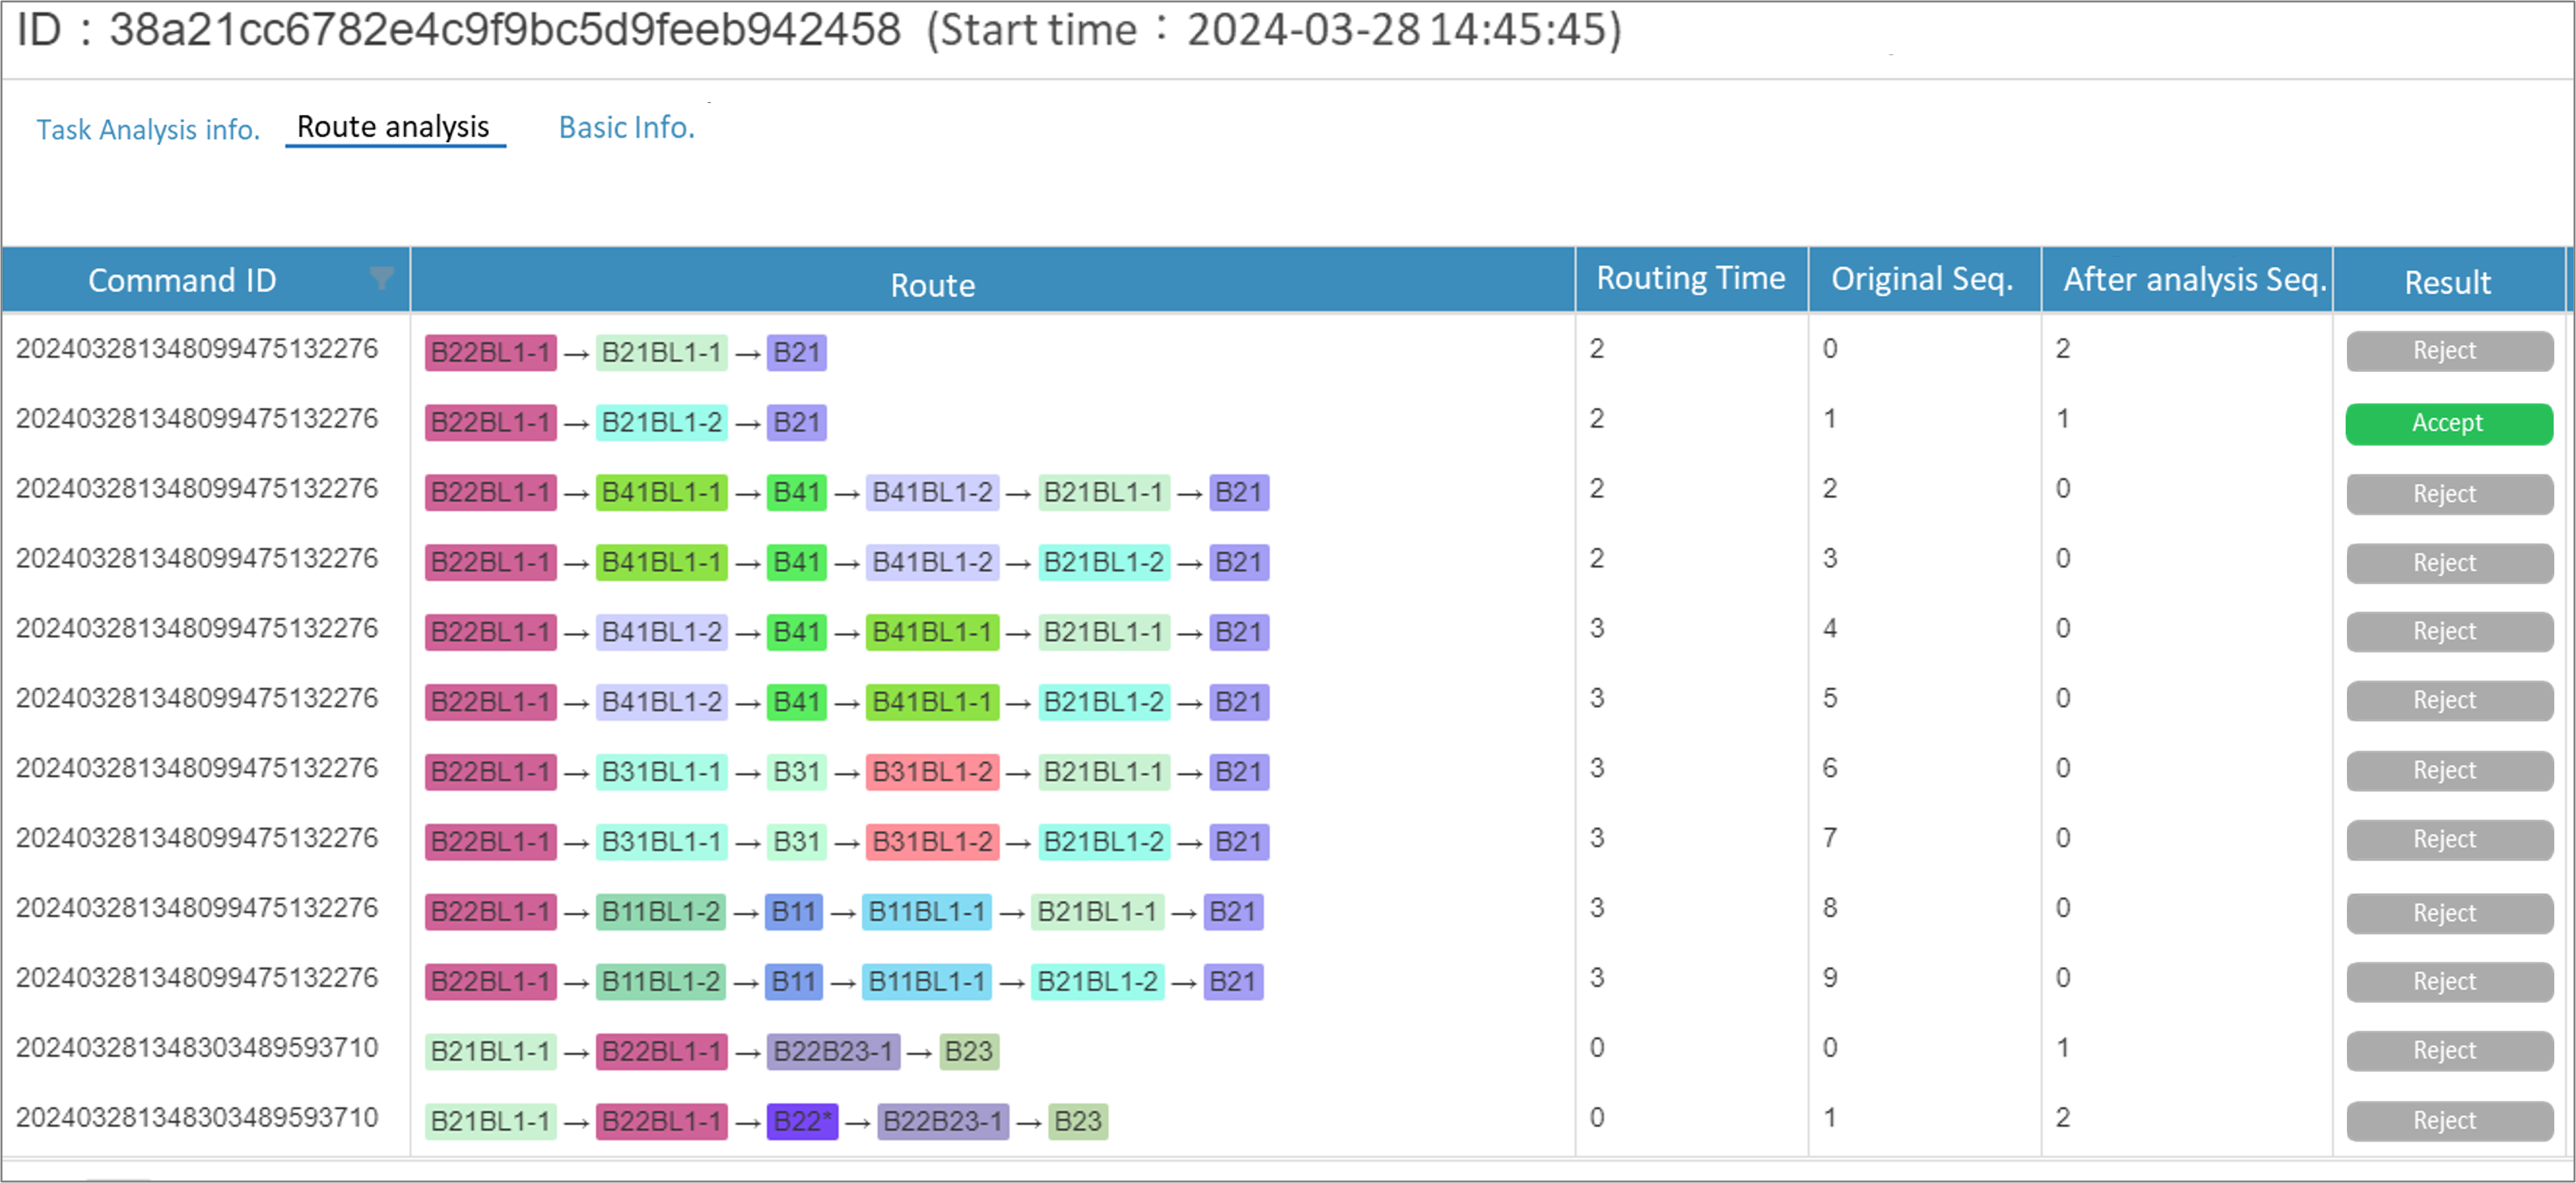
Task: Click blue B11 node in Seq. 8 row
Action: click(x=793, y=912)
